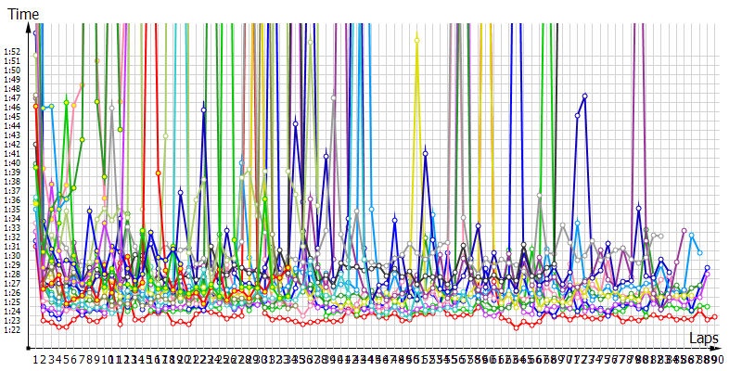Pick the 1:30 label on the time axis
This screenshot has width=742, height=371.
(x=12, y=255)
